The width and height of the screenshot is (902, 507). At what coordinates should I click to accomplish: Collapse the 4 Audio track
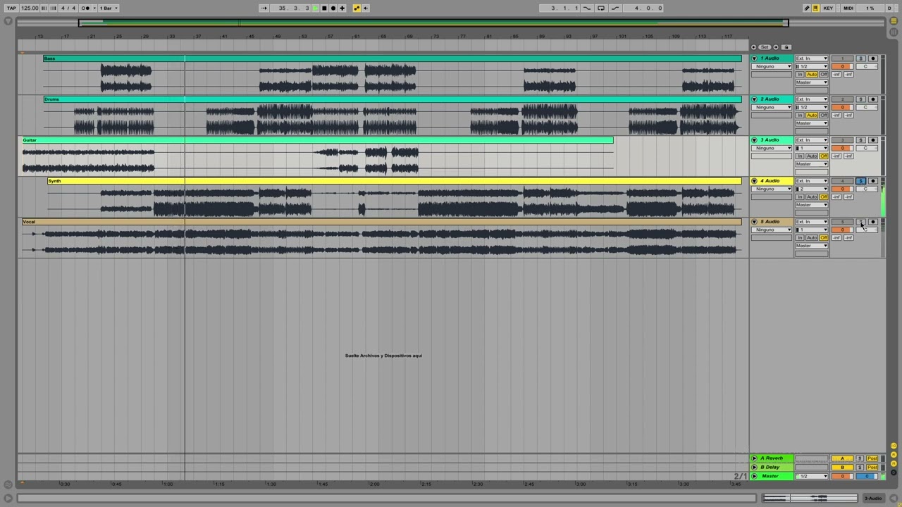(754, 181)
